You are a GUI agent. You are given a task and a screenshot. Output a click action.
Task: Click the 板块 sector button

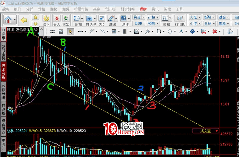click(208, 17)
